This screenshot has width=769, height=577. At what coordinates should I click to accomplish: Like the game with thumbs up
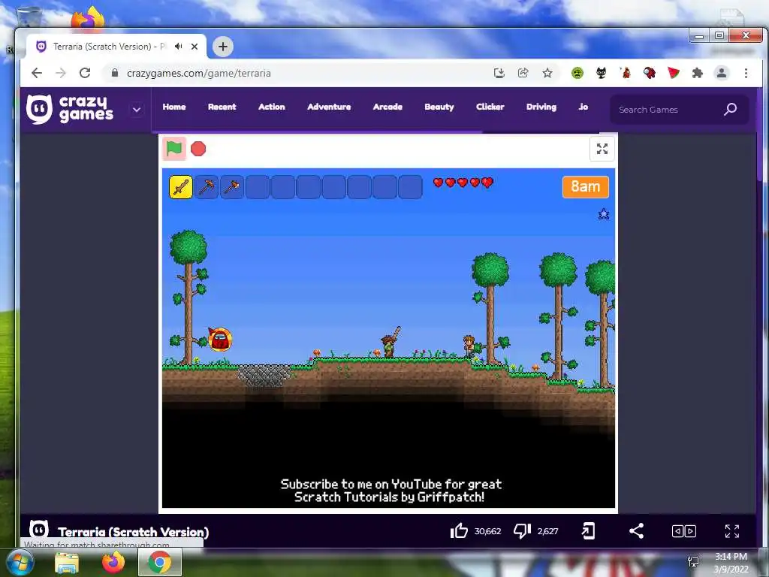[x=459, y=531]
